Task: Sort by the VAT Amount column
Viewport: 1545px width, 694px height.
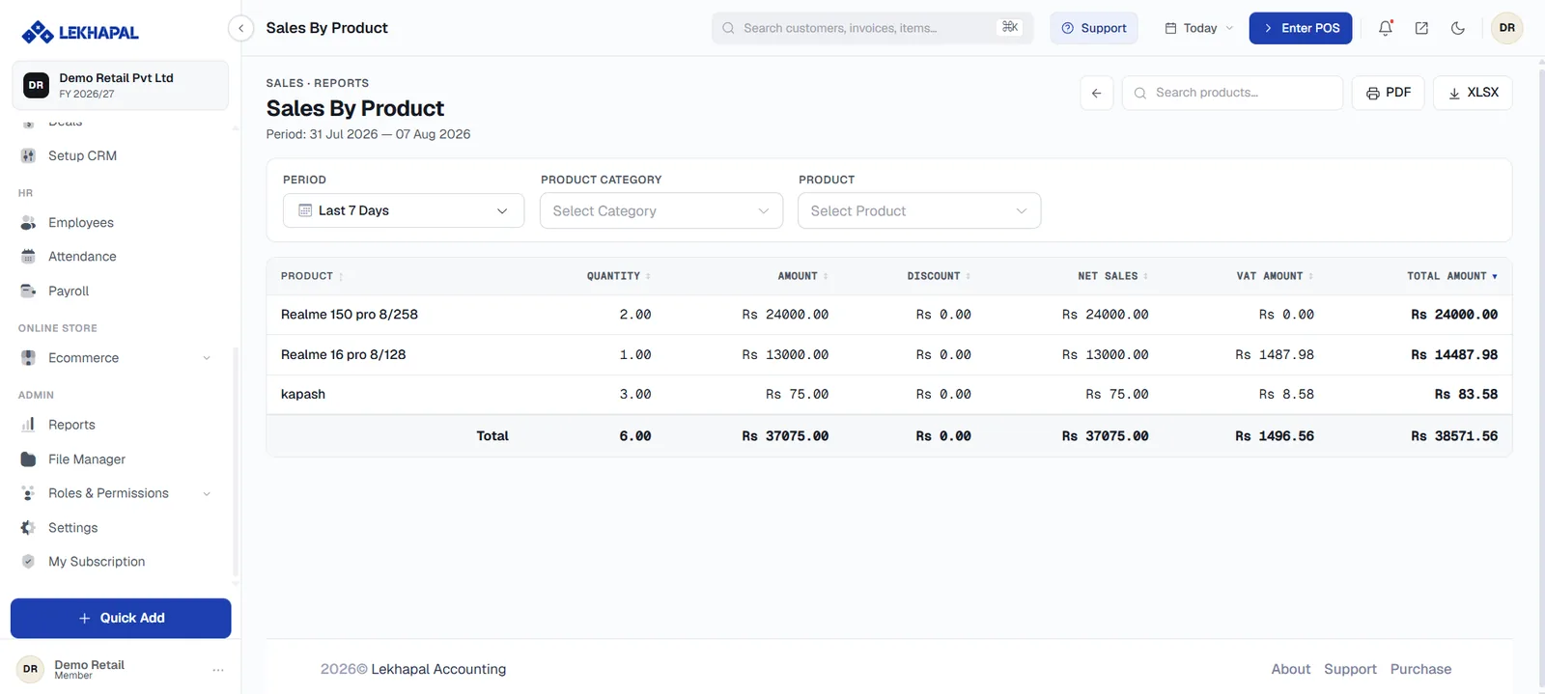Action: tap(1275, 276)
